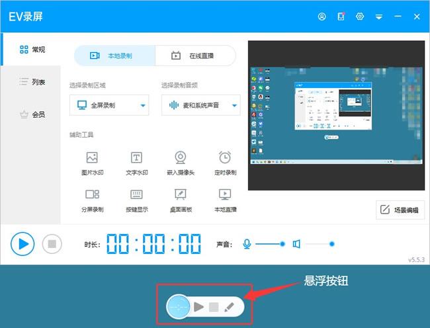
Task: Add 图片水印 image watermark
Action: coord(92,163)
